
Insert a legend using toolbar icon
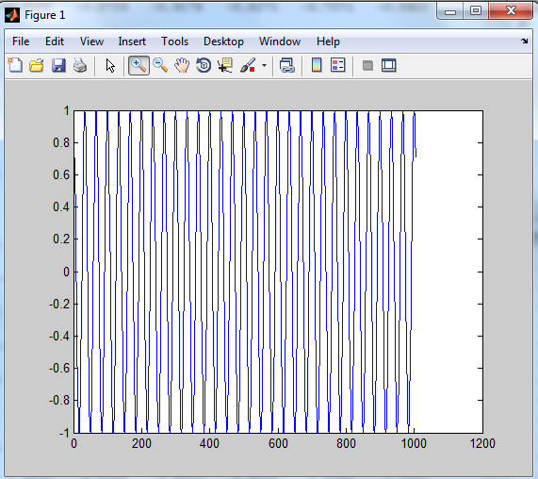[x=337, y=65]
